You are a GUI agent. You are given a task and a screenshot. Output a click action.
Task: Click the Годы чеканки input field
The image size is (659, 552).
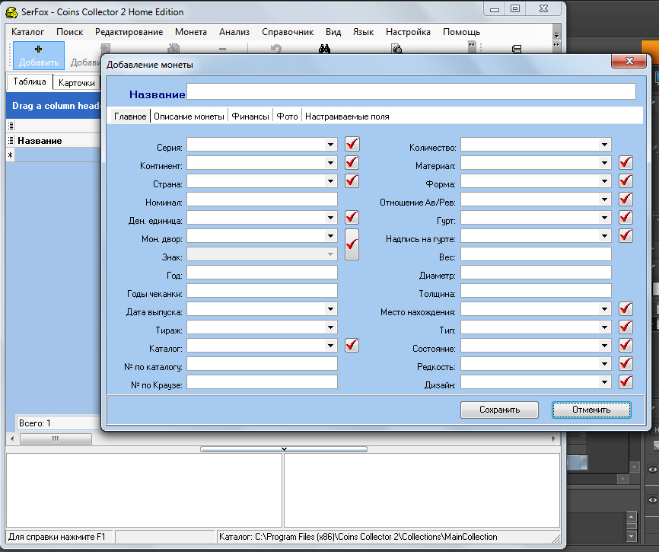click(x=262, y=291)
